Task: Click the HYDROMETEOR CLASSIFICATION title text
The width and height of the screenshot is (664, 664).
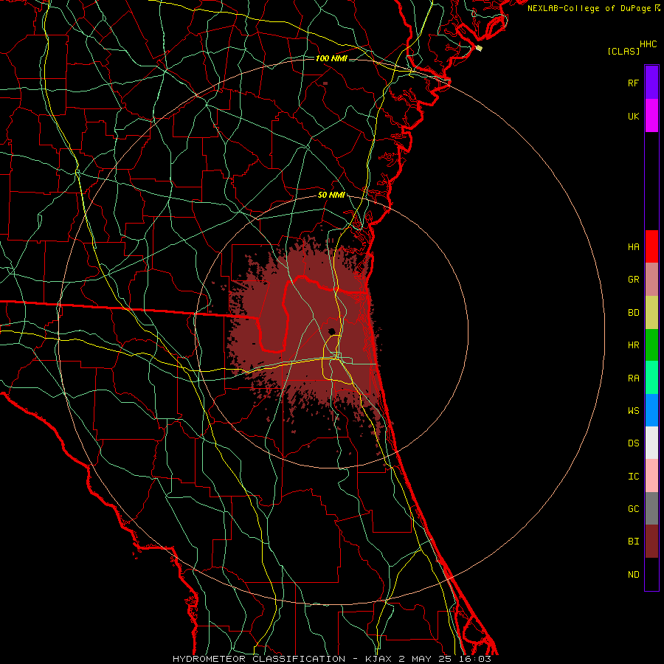Action: tap(259, 659)
